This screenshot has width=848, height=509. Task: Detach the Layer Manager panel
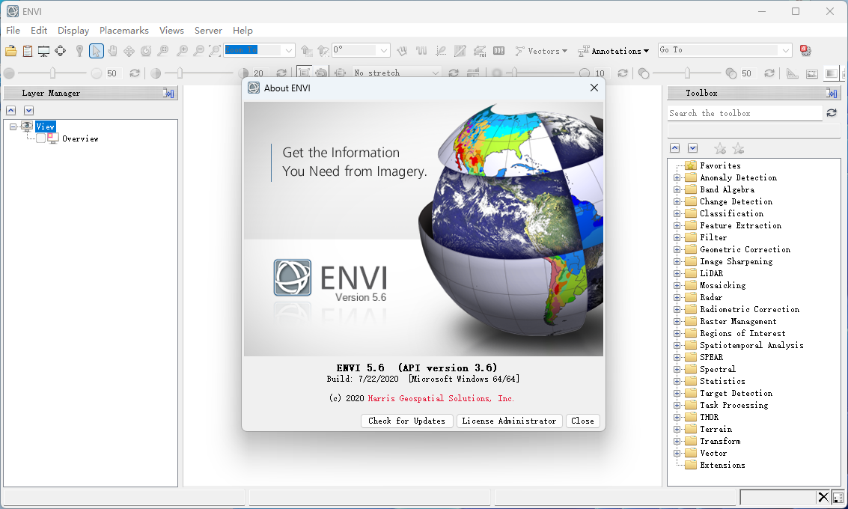(x=168, y=93)
